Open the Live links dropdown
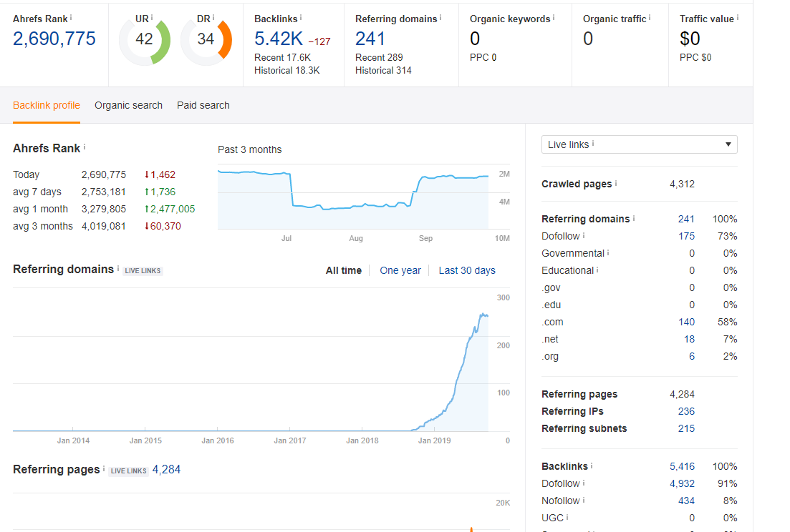Viewport: 790px width, 532px height. coord(640,144)
